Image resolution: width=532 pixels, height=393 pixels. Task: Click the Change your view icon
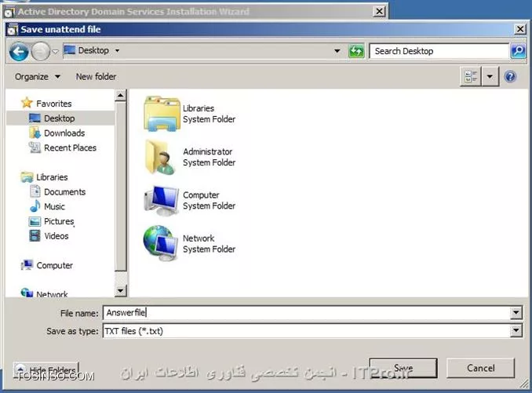coord(471,77)
